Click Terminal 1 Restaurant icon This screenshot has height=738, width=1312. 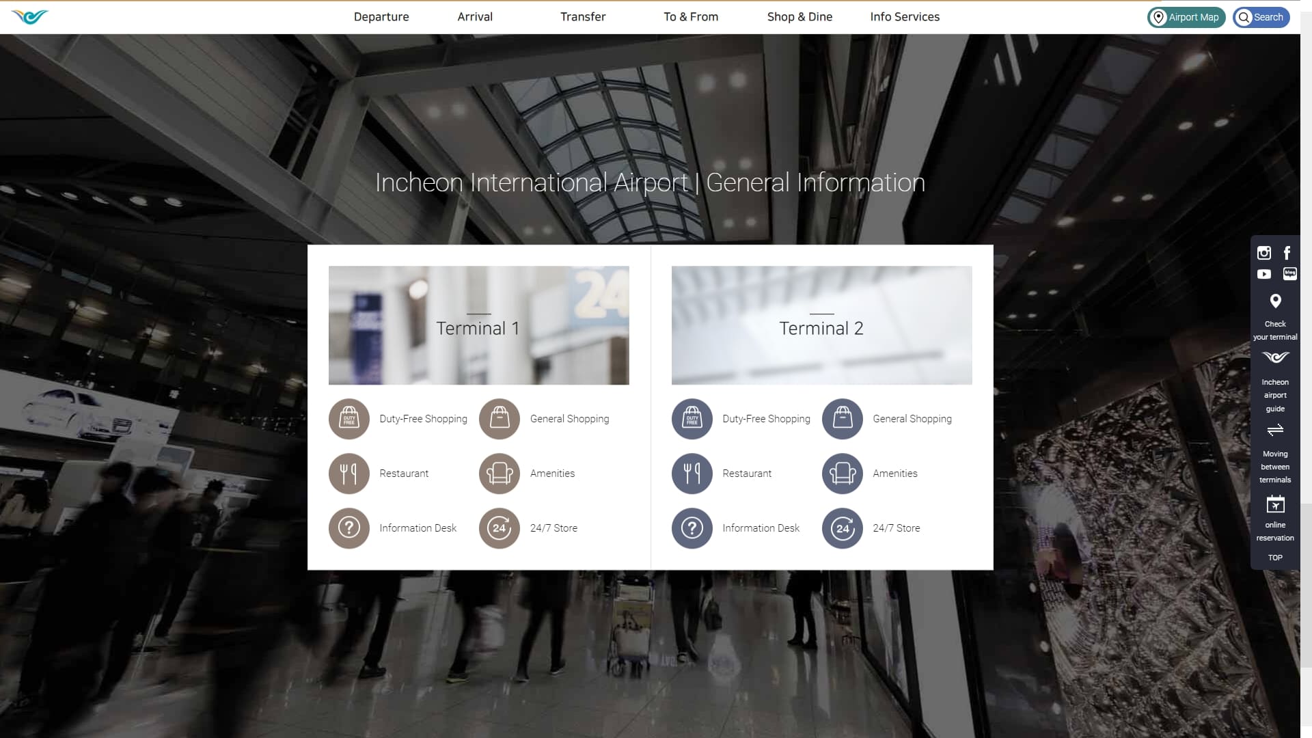pyautogui.click(x=349, y=474)
